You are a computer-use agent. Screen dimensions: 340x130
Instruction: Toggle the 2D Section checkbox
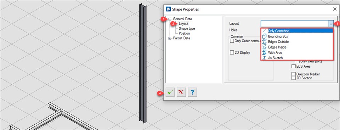pos(294,78)
